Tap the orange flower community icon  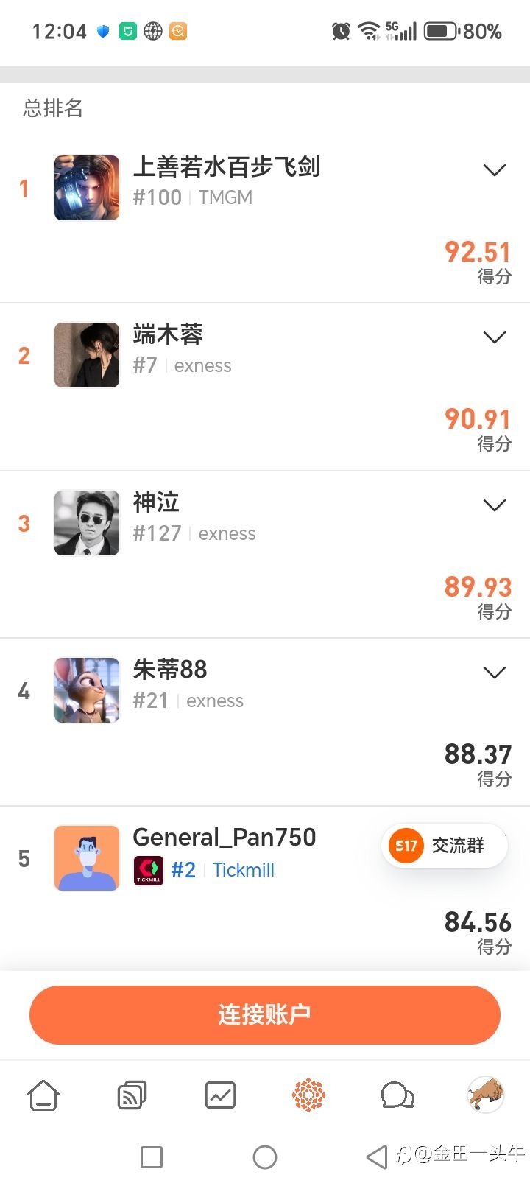point(308,1095)
